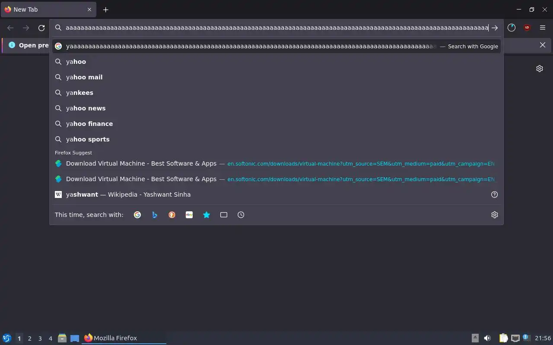Search this time with Bing
The width and height of the screenshot is (553, 345).
coord(155,215)
